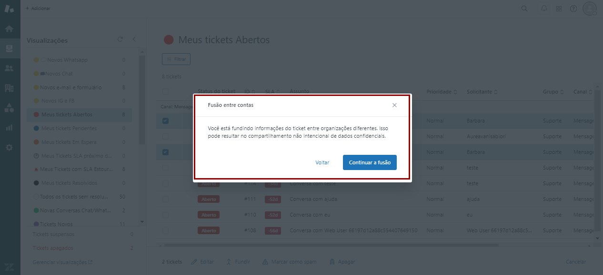Select the Novos e-mail e formulário view
Image resolution: width=603 pixels, height=275 pixels.
(70, 87)
